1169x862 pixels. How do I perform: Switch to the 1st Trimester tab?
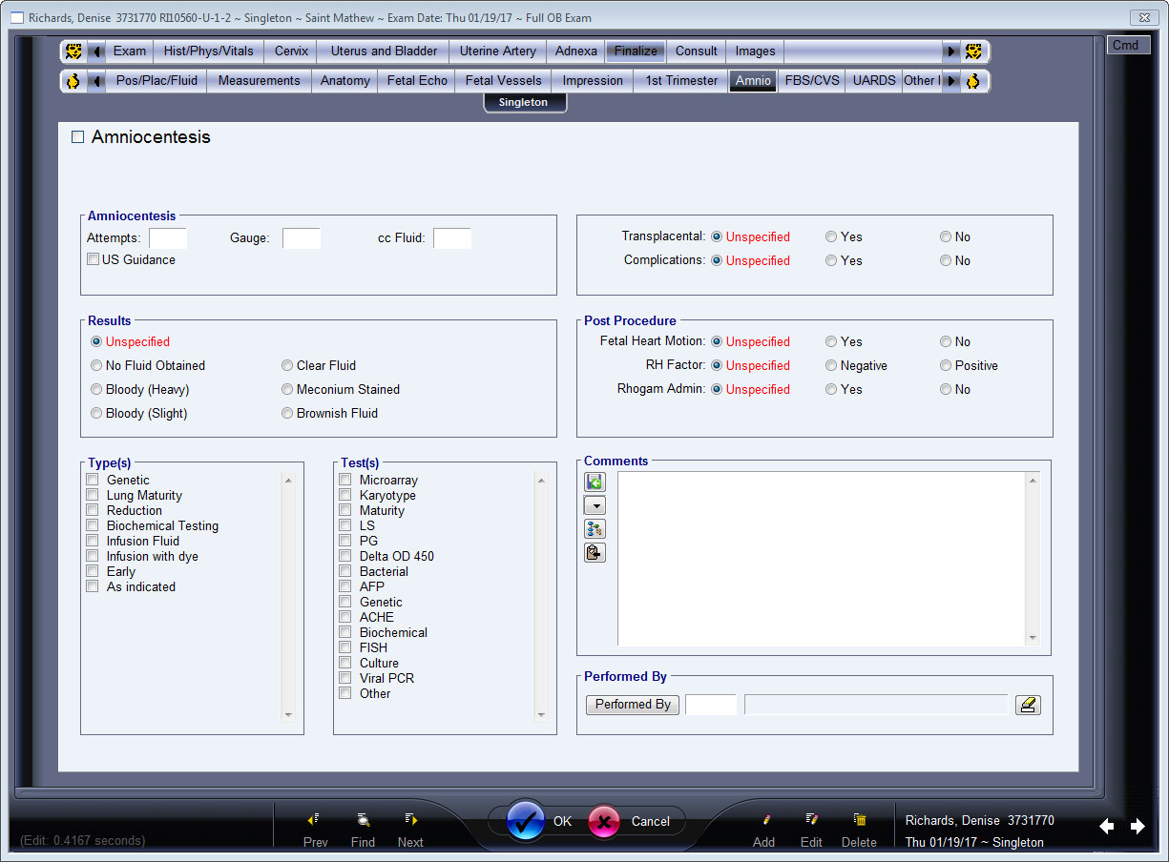pos(681,81)
